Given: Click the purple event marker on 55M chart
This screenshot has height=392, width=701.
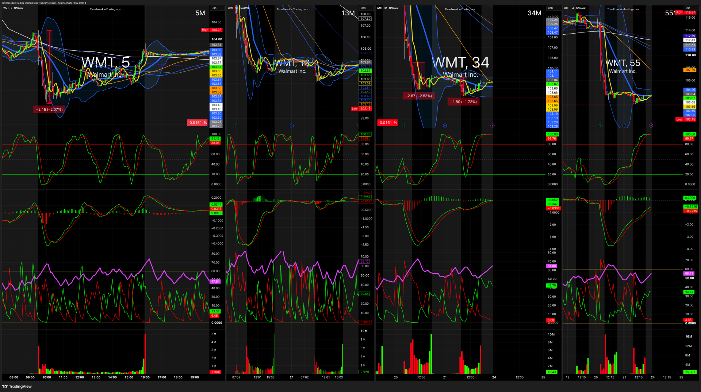Looking at the screenshot, I should coord(651,126).
